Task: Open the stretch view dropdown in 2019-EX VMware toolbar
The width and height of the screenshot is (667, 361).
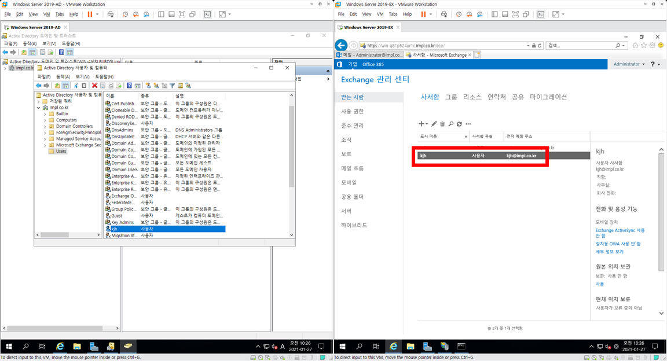Action: pos(563,14)
